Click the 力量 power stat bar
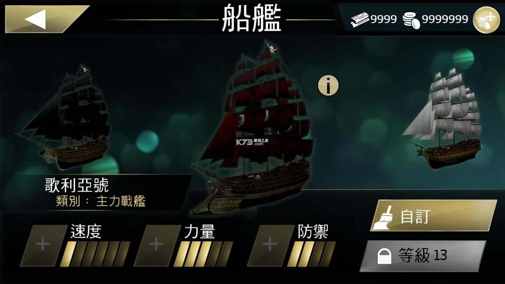This screenshot has height=284, width=505. coord(203,254)
